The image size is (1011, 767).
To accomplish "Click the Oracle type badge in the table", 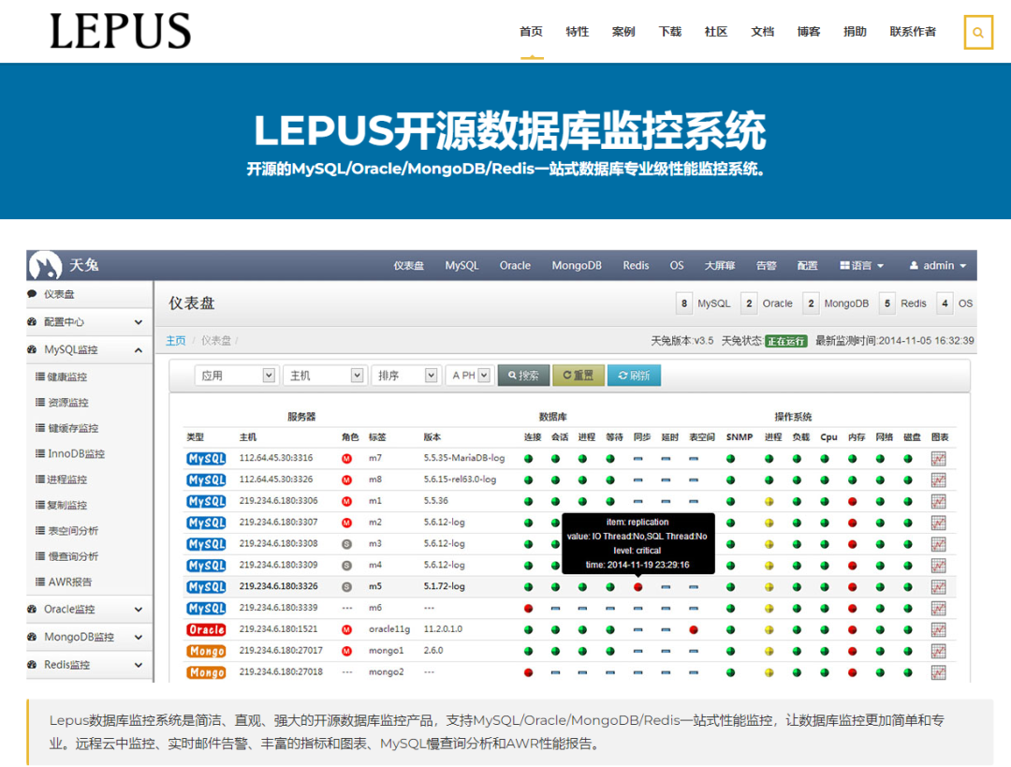I will [206, 629].
